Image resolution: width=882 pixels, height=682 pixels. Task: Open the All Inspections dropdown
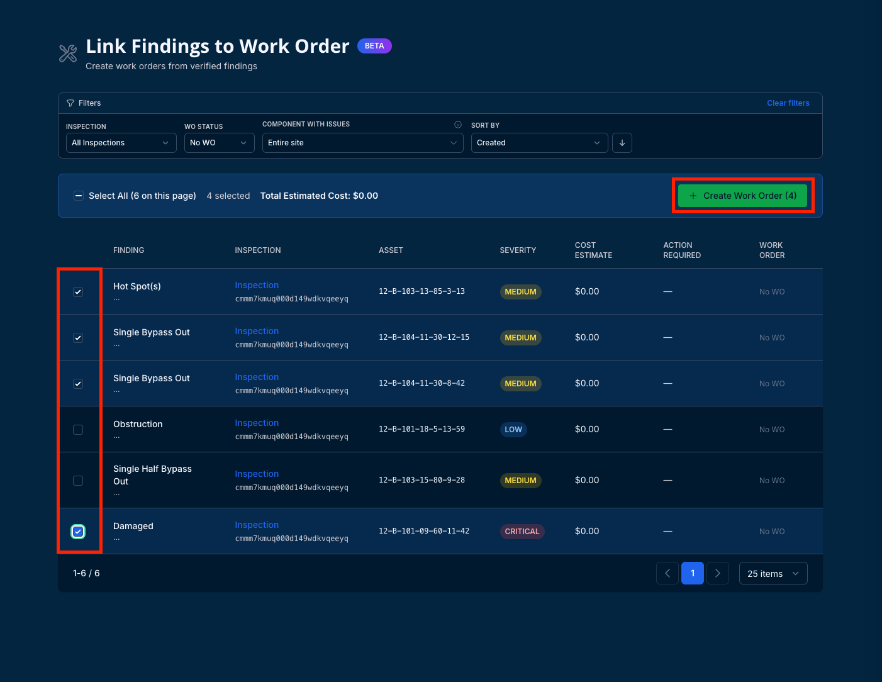pyautogui.click(x=121, y=143)
